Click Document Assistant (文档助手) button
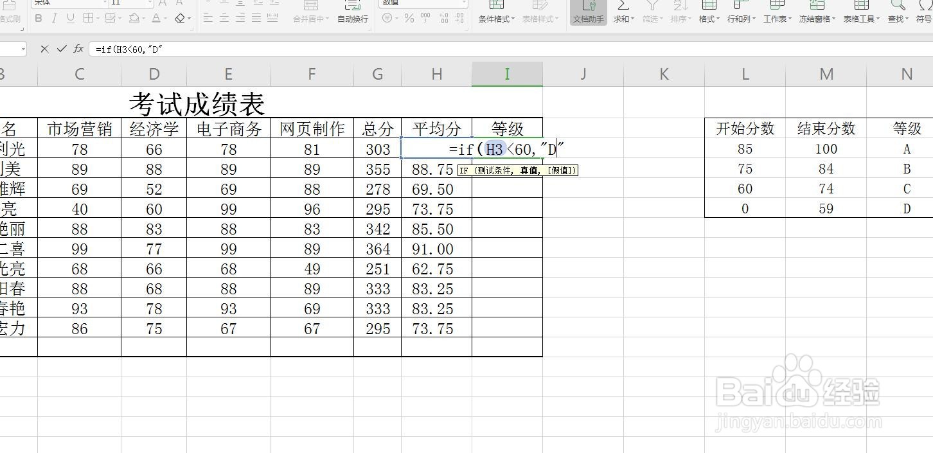 (x=589, y=12)
